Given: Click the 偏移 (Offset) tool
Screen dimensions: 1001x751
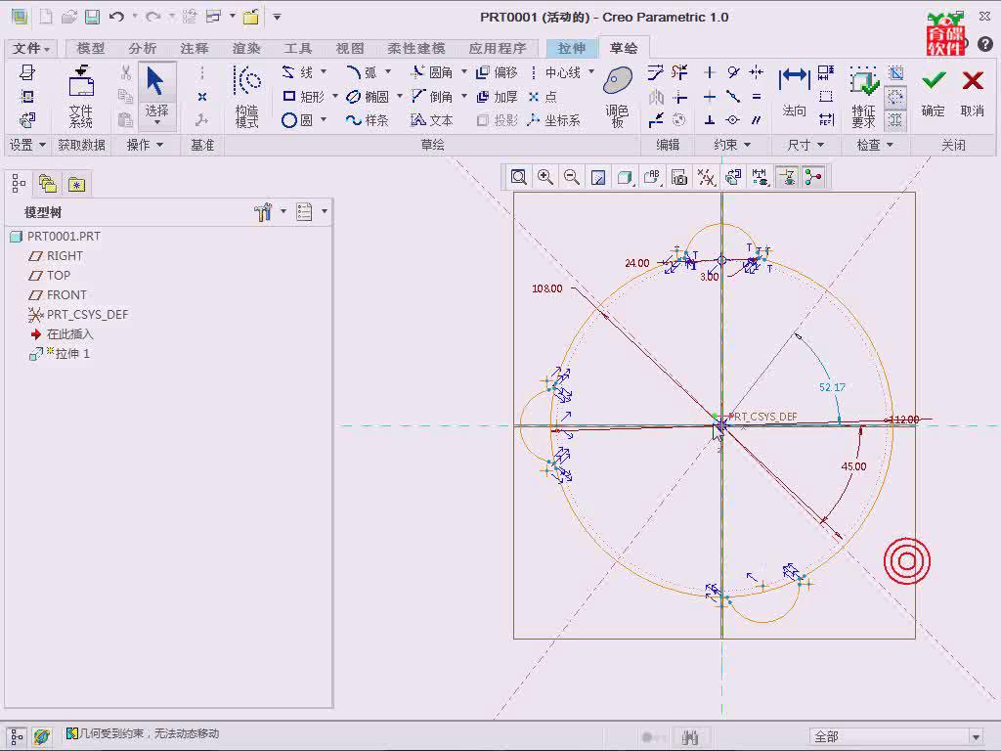Looking at the screenshot, I should point(498,72).
